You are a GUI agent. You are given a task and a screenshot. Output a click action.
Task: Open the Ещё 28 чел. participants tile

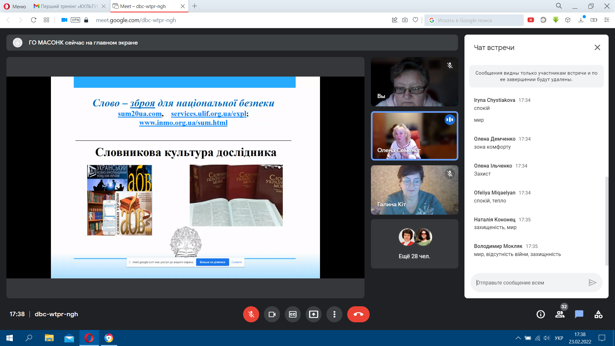[x=414, y=244]
